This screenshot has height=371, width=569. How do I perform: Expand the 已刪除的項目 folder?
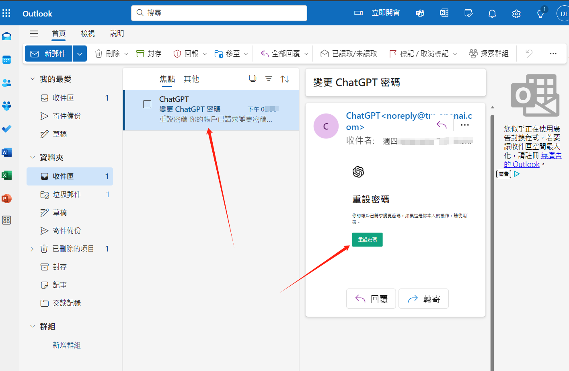(x=32, y=249)
